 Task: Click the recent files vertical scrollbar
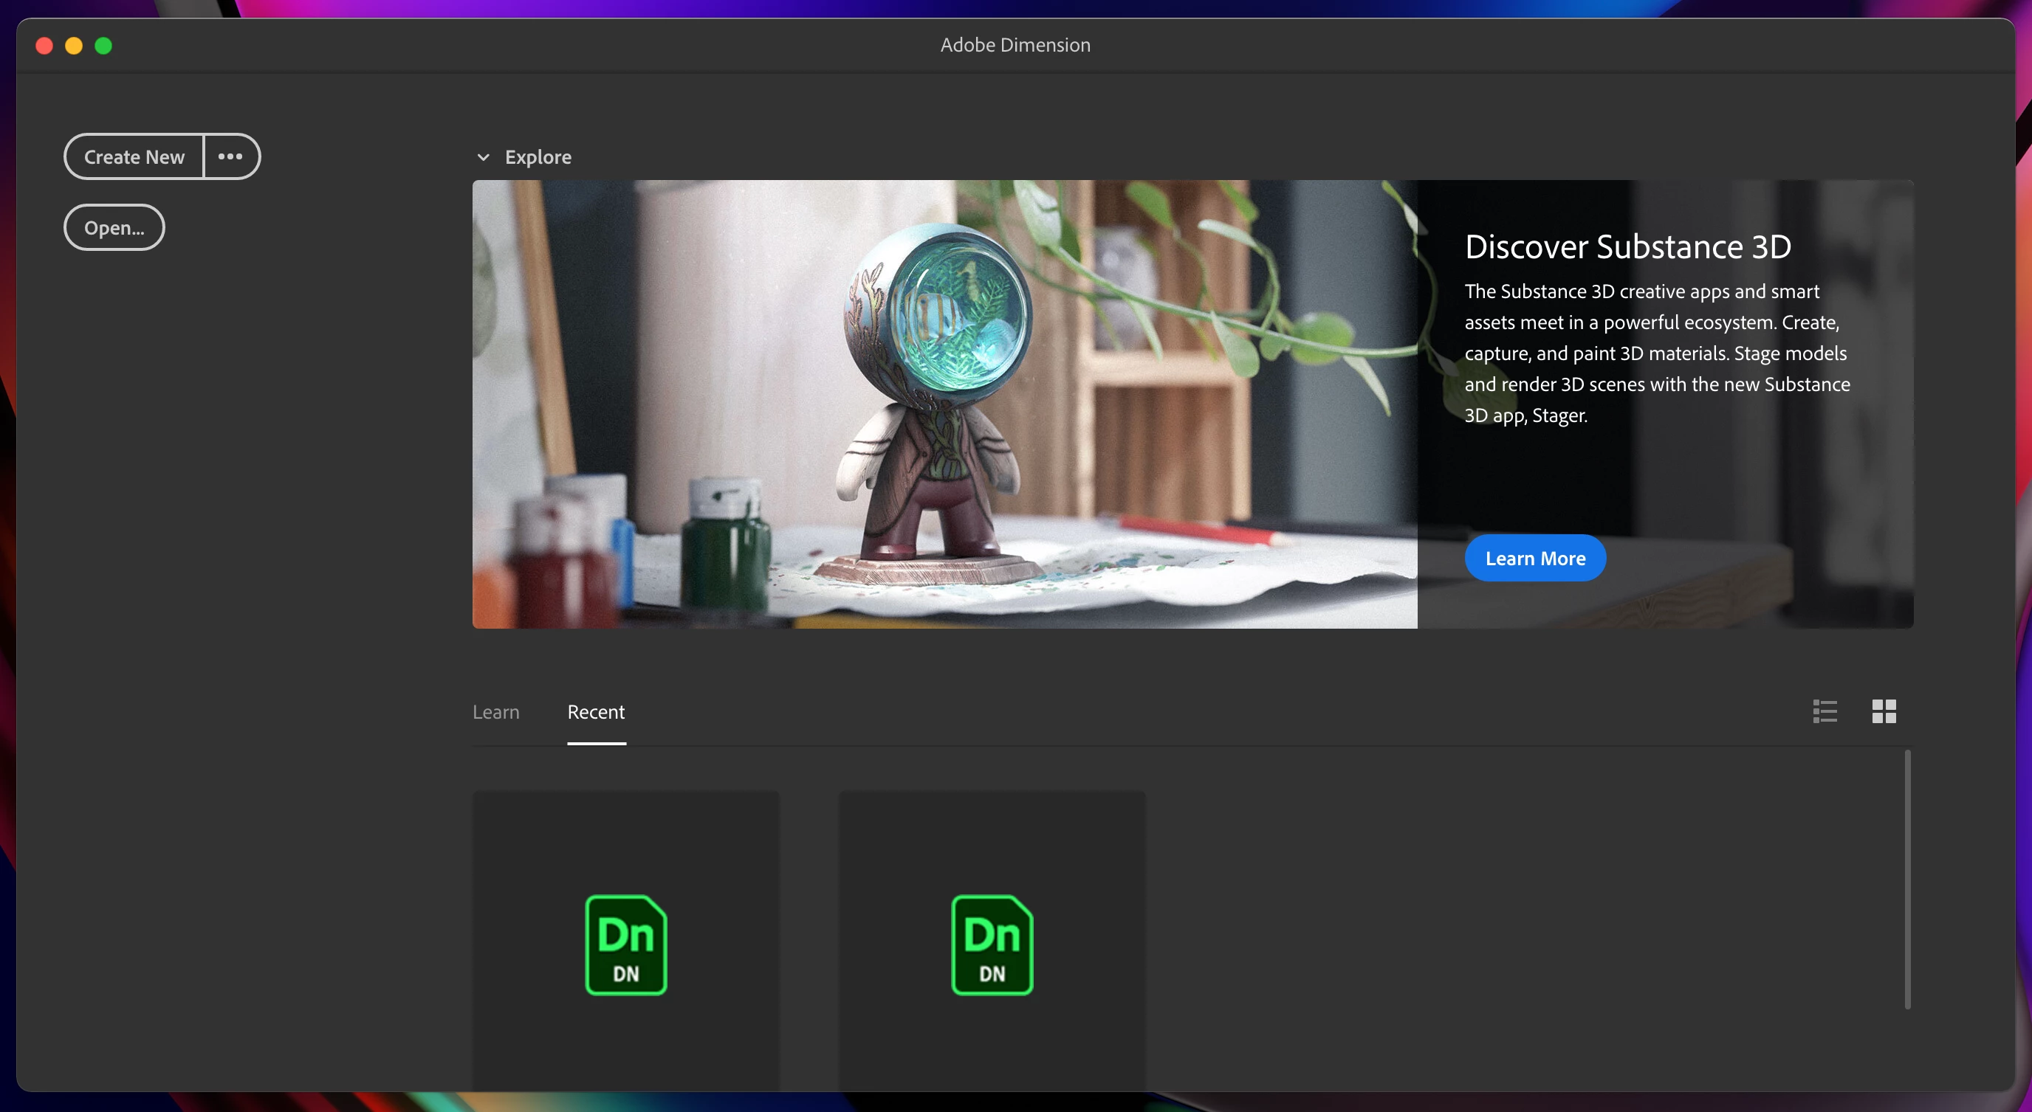coord(1906,879)
